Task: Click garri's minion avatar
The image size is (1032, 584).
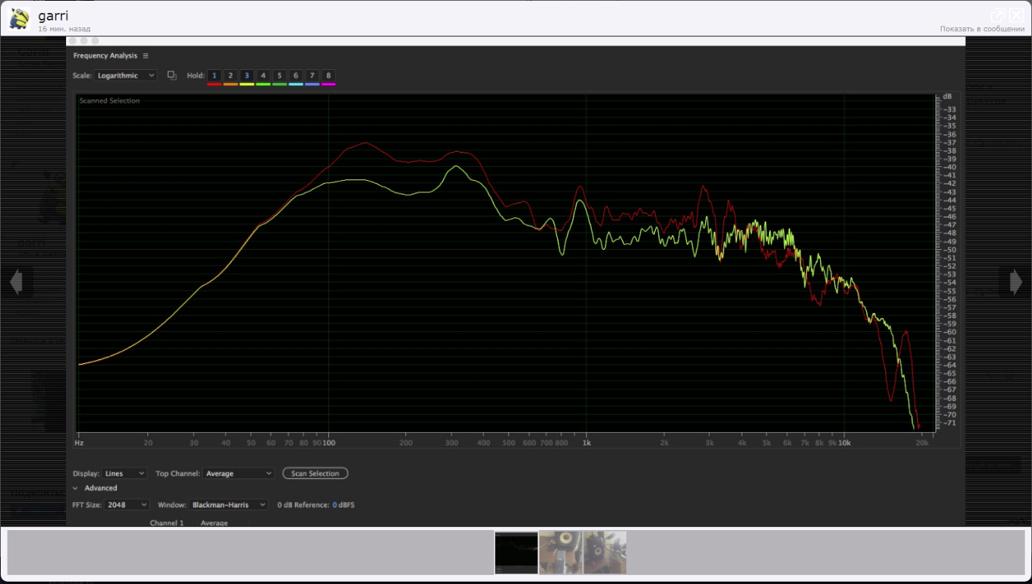Action: [19, 19]
